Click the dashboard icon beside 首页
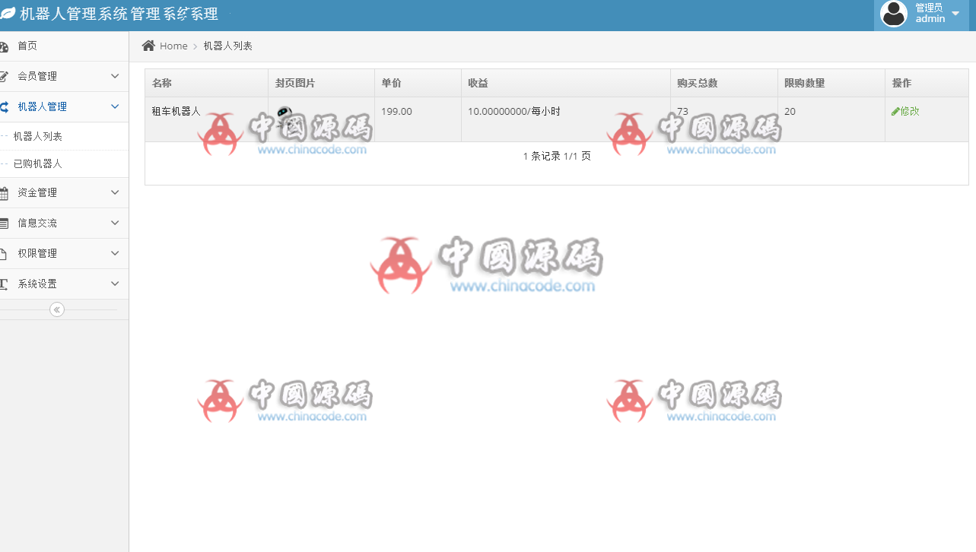976x552 pixels. (x=4, y=46)
